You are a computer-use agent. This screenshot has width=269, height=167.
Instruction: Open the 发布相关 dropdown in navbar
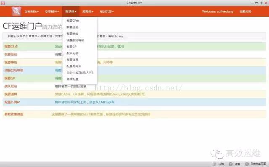click(32, 12)
